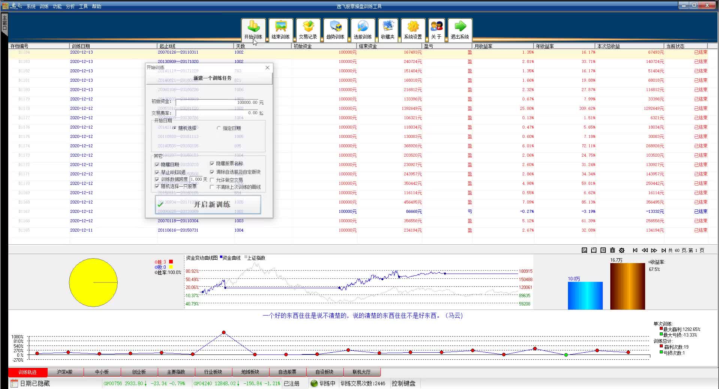Image resolution: width=719 pixels, height=389 pixels.
Task: Click the blue 10.0万 bar
Action: (585, 296)
